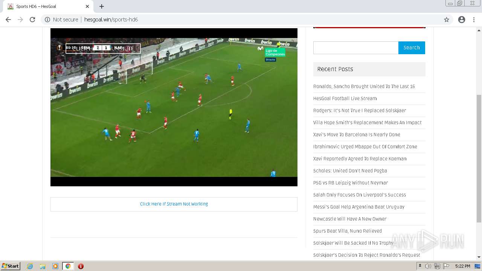The image size is (482, 271).
Task: Open the Chrome profile account icon
Action: pos(462,20)
